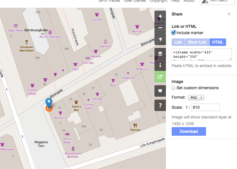Click the Vinstuen Bernikom wine glass icon
Screen dimensions: 237x169
(x=27, y=42)
